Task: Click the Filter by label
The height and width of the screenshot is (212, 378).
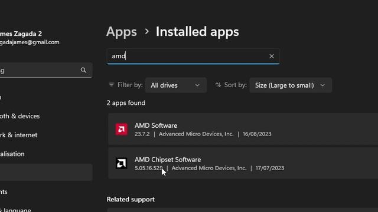Action: [x=130, y=85]
